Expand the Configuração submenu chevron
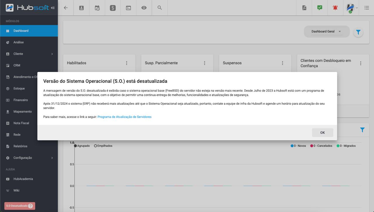Image resolution: width=374 pixels, height=212 pixels. click(52, 158)
